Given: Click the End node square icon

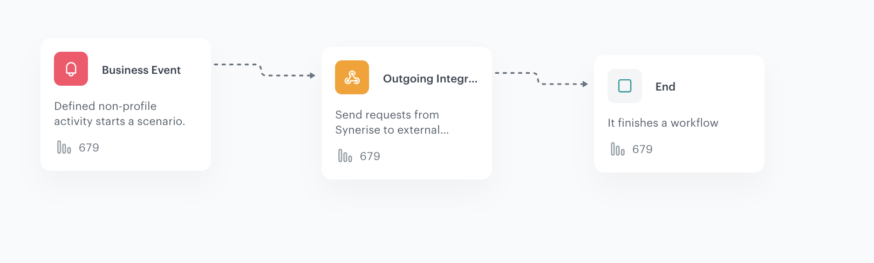Looking at the screenshot, I should pos(625,86).
